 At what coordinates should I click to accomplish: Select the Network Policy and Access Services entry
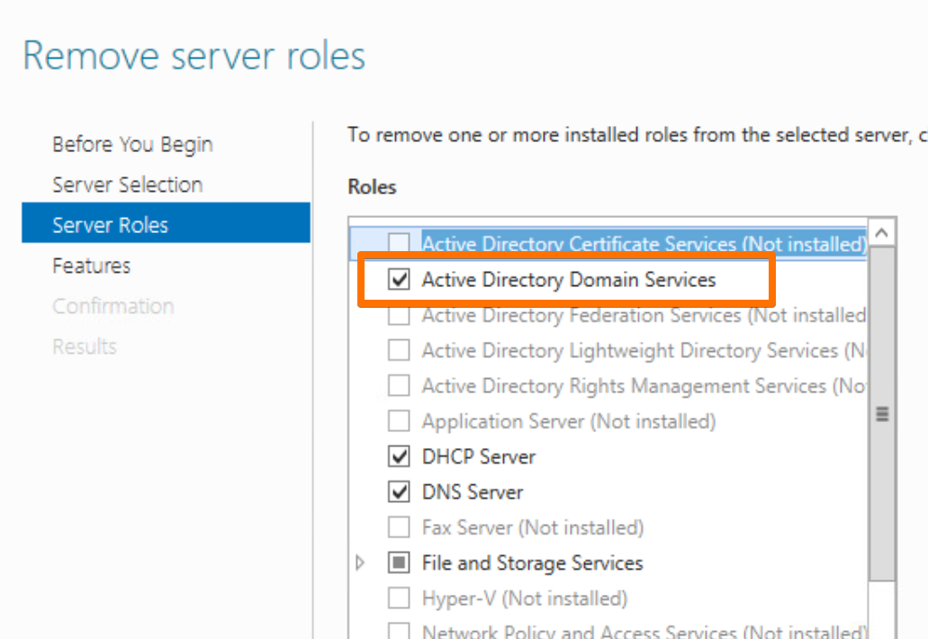[630, 632]
